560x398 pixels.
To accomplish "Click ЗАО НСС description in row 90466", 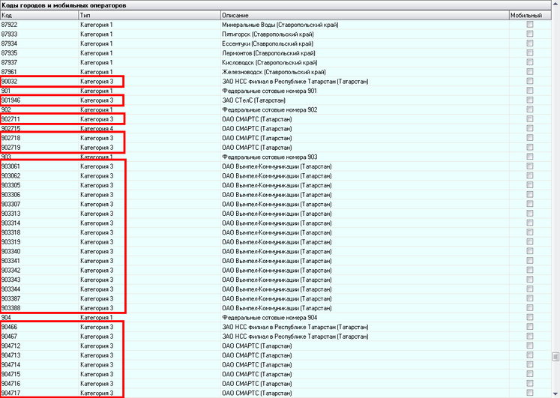I will pyautogui.click(x=295, y=327).
